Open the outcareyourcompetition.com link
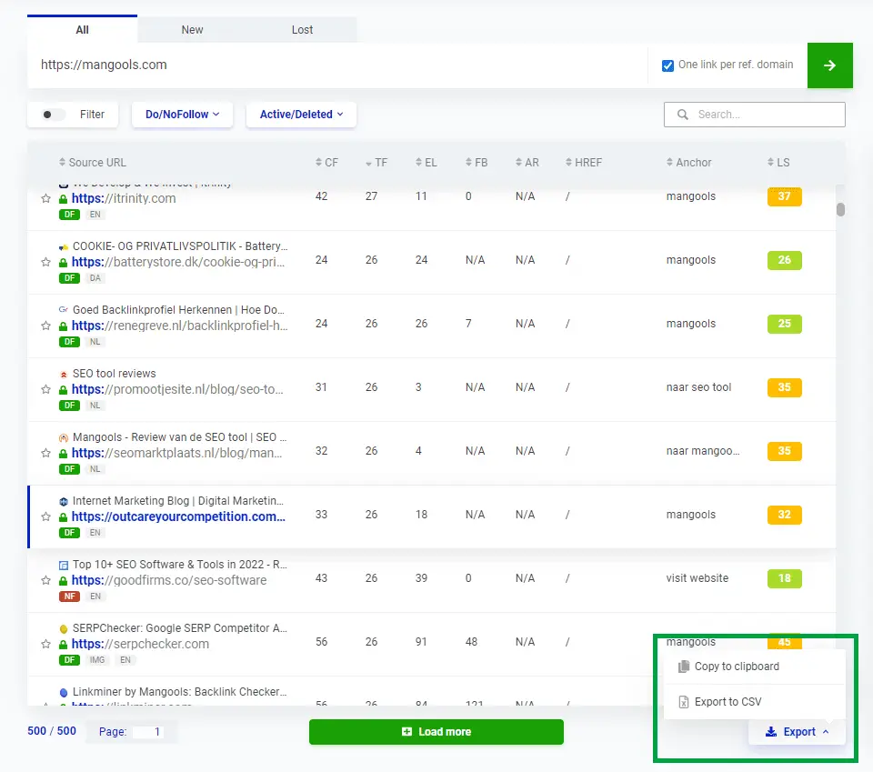 pyautogui.click(x=178, y=516)
